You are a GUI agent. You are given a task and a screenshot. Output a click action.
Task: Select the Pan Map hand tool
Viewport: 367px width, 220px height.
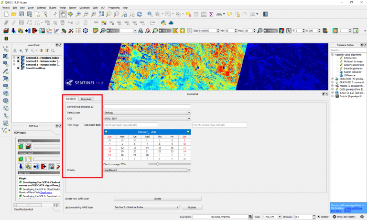pos(63,14)
